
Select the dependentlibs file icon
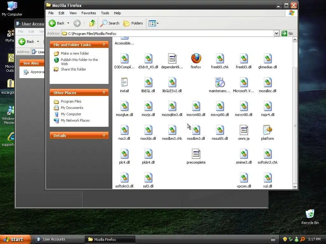point(172,58)
